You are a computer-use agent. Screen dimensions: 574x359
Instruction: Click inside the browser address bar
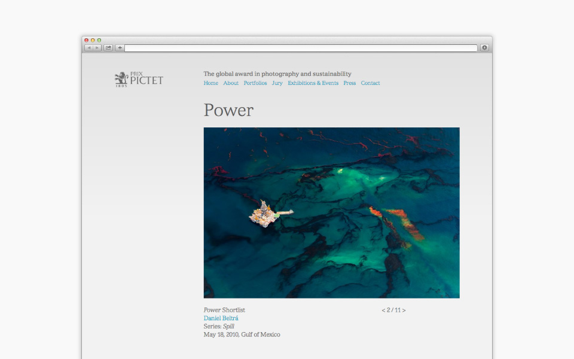(299, 48)
